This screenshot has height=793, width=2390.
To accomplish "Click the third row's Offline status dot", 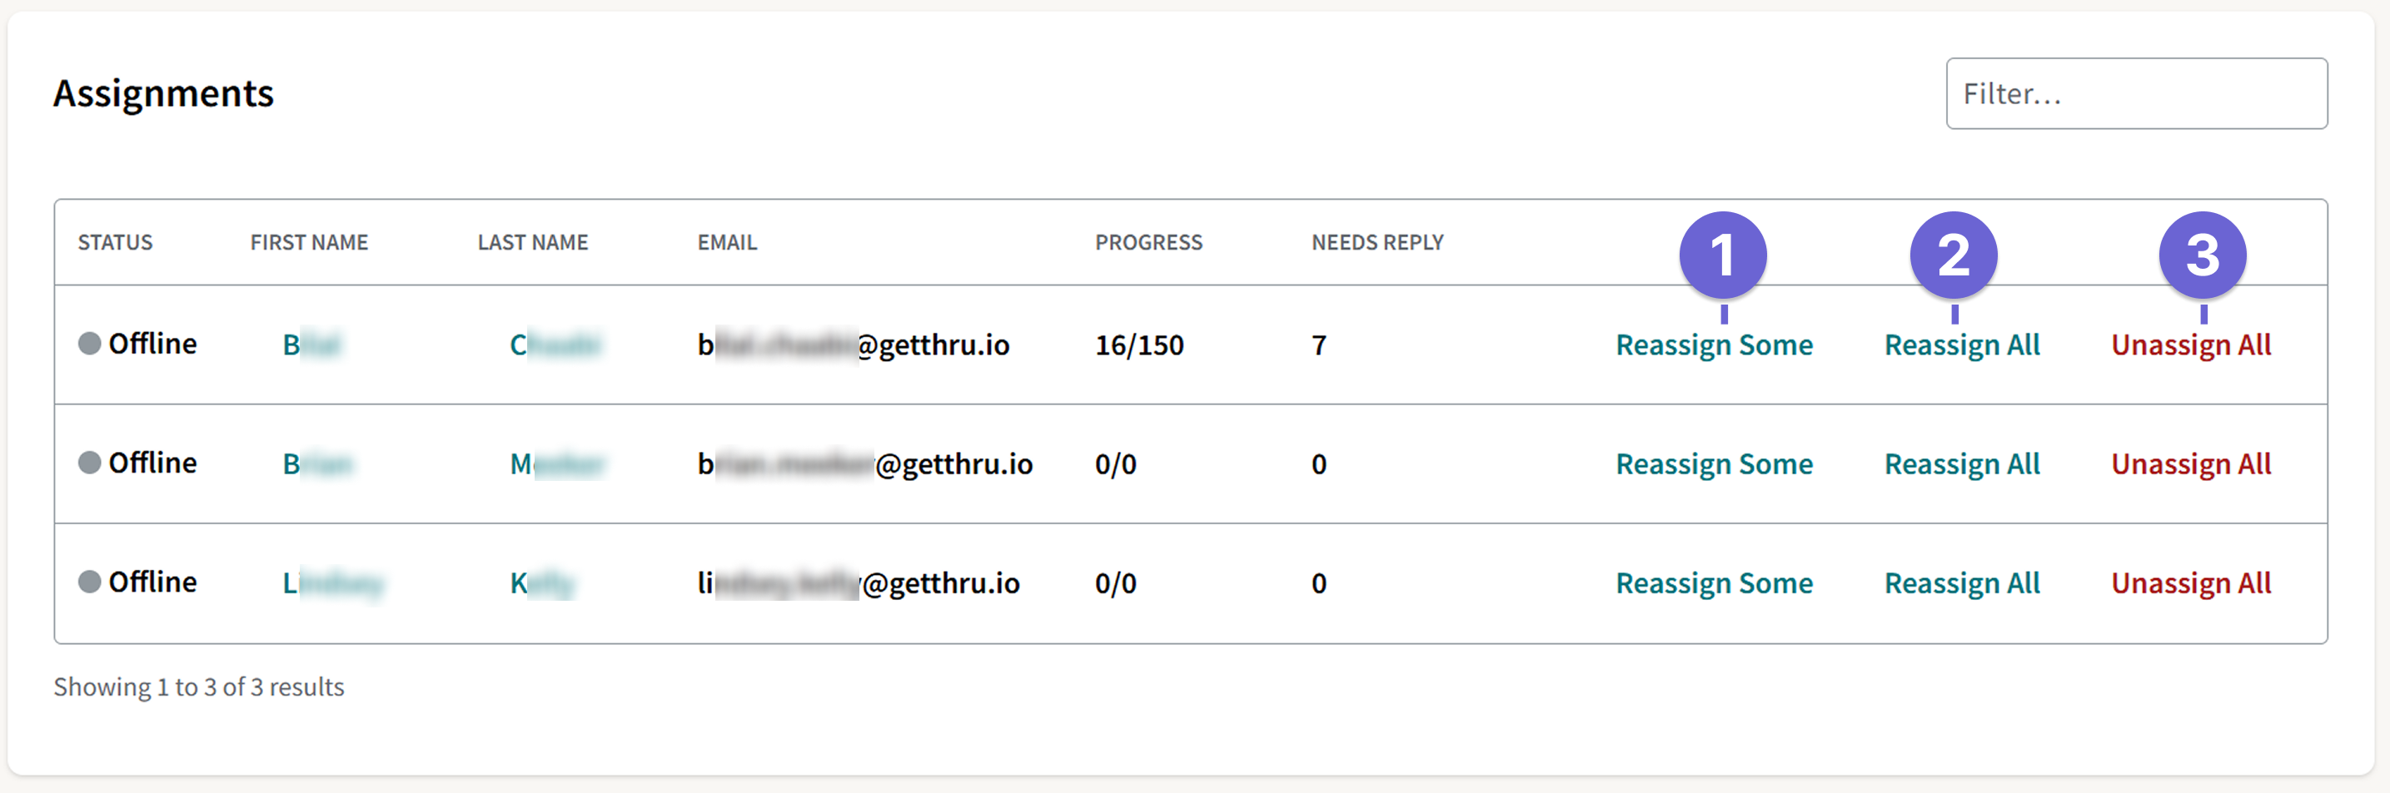I will click(x=89, y=582).
